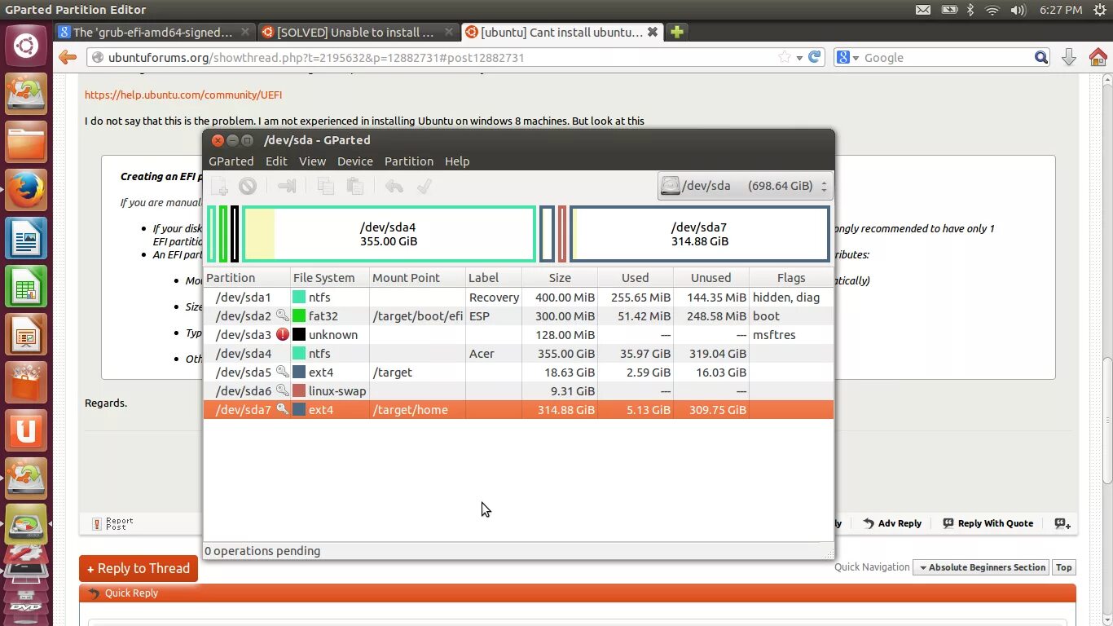The image size is (1113, 626).
Task: Select the red linux-swap block in graphic
Action: (x=562, y=234)
